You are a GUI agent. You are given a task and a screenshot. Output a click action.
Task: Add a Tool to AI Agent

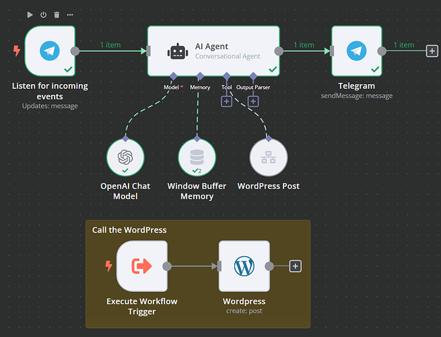227,101
